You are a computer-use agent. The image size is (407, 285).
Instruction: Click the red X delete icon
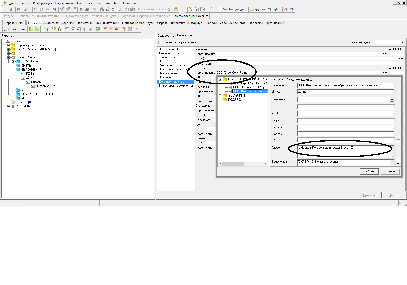[x=137, y=29]
